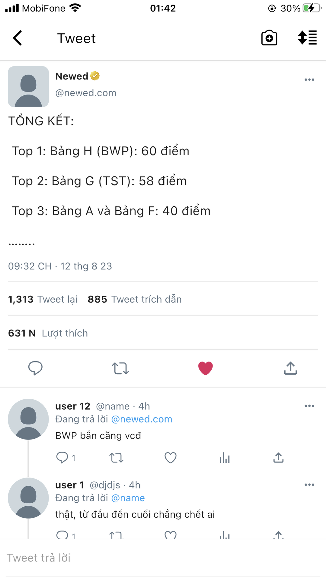Retweet user 12's reply
The width and height of the screenshot is (326, 580).
click(x=116, y=458)
